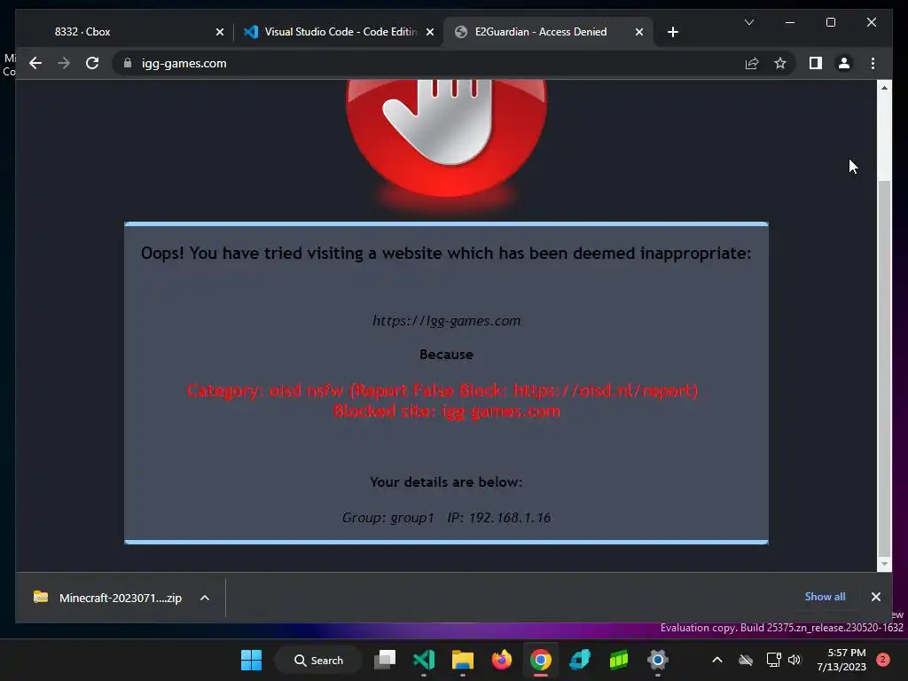Close the E2Guardian Access Denied tab
Image resolution: width=908 pixels, height=681 pixels.
pos(638,33)
